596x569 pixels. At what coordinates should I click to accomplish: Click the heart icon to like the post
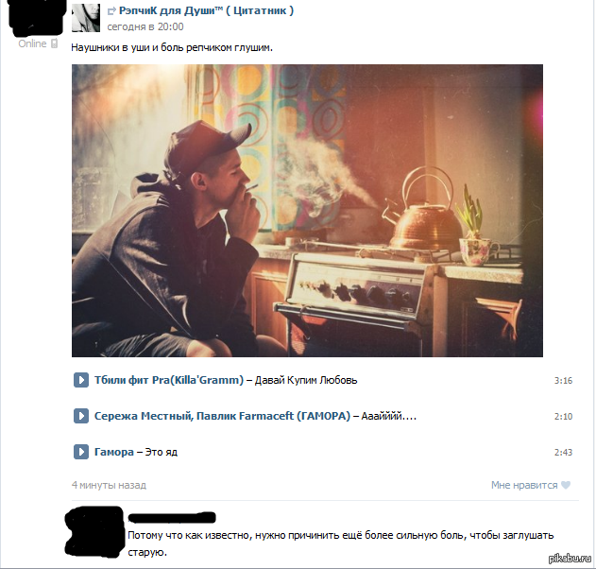[x=566, y=485]
